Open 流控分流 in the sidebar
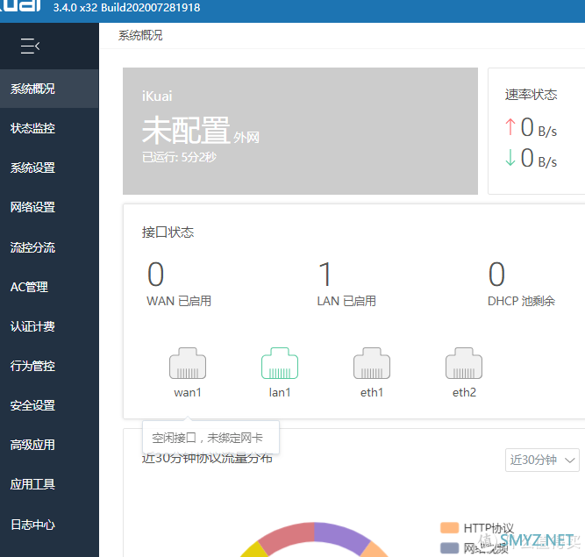This screenshot has height=557, width=585. pyautogui.click(x=49, y=247)
